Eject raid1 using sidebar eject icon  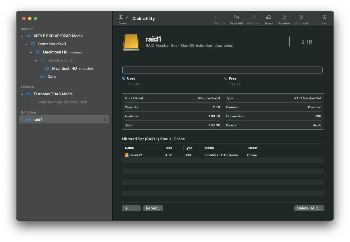point(105,119)
